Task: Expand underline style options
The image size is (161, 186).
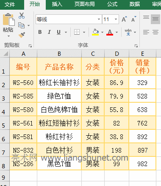Action: 66,32
